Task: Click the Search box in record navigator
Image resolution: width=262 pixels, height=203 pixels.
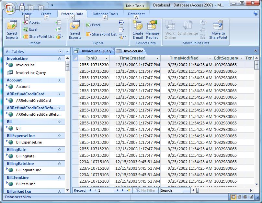Action: pyautogui.click(x=171, y=190)
